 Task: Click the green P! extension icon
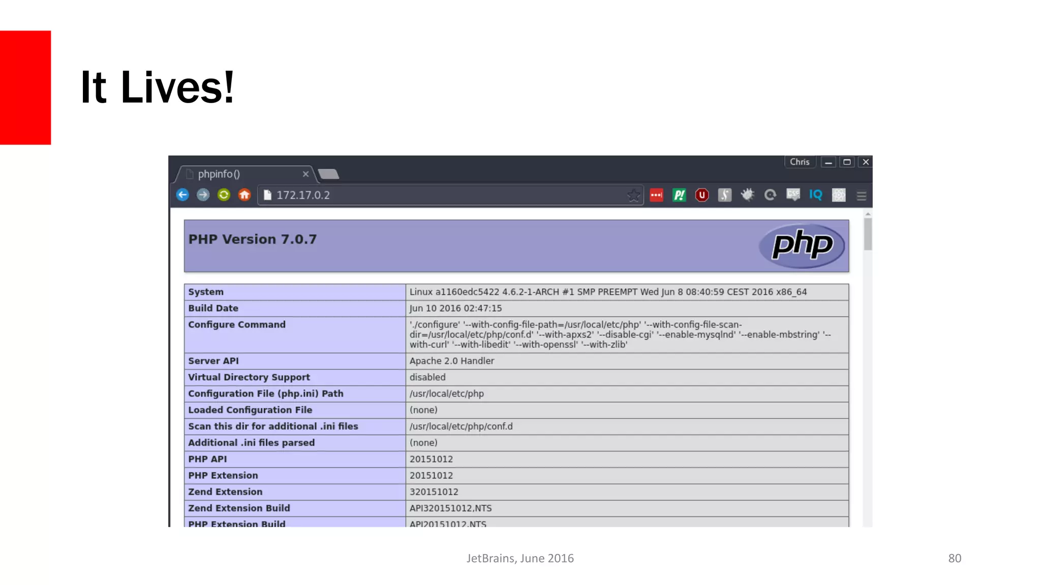[679, 195]
